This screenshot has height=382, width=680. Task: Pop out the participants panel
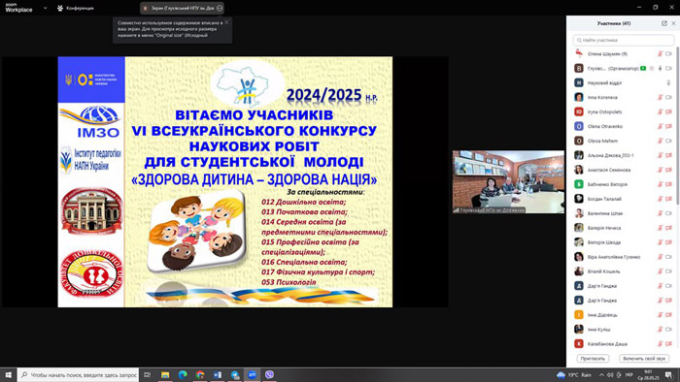(x=663, y=23)
